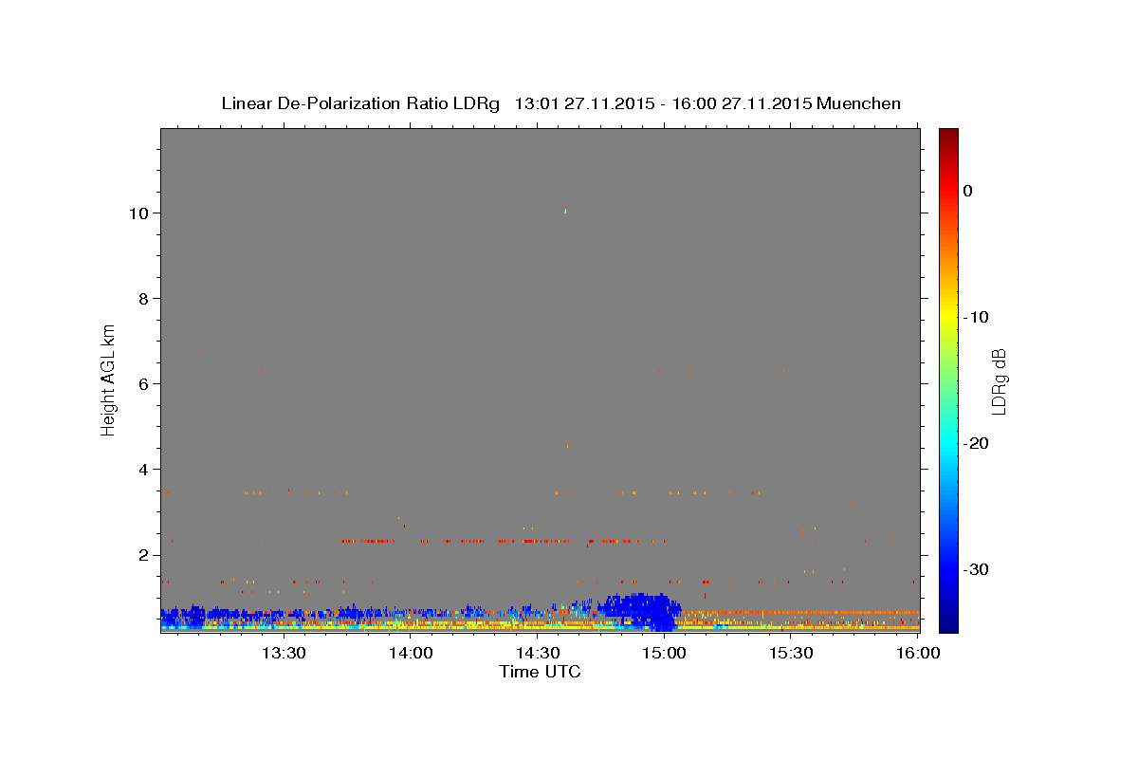This screenshot has width=1138, height=759.
Task: Click the 'Height AGL km' axis label
Action: [x=108, y=379]
